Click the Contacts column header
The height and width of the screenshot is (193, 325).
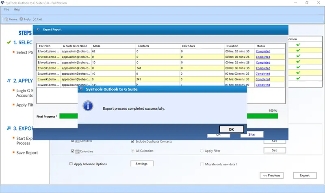coord(158,46)
